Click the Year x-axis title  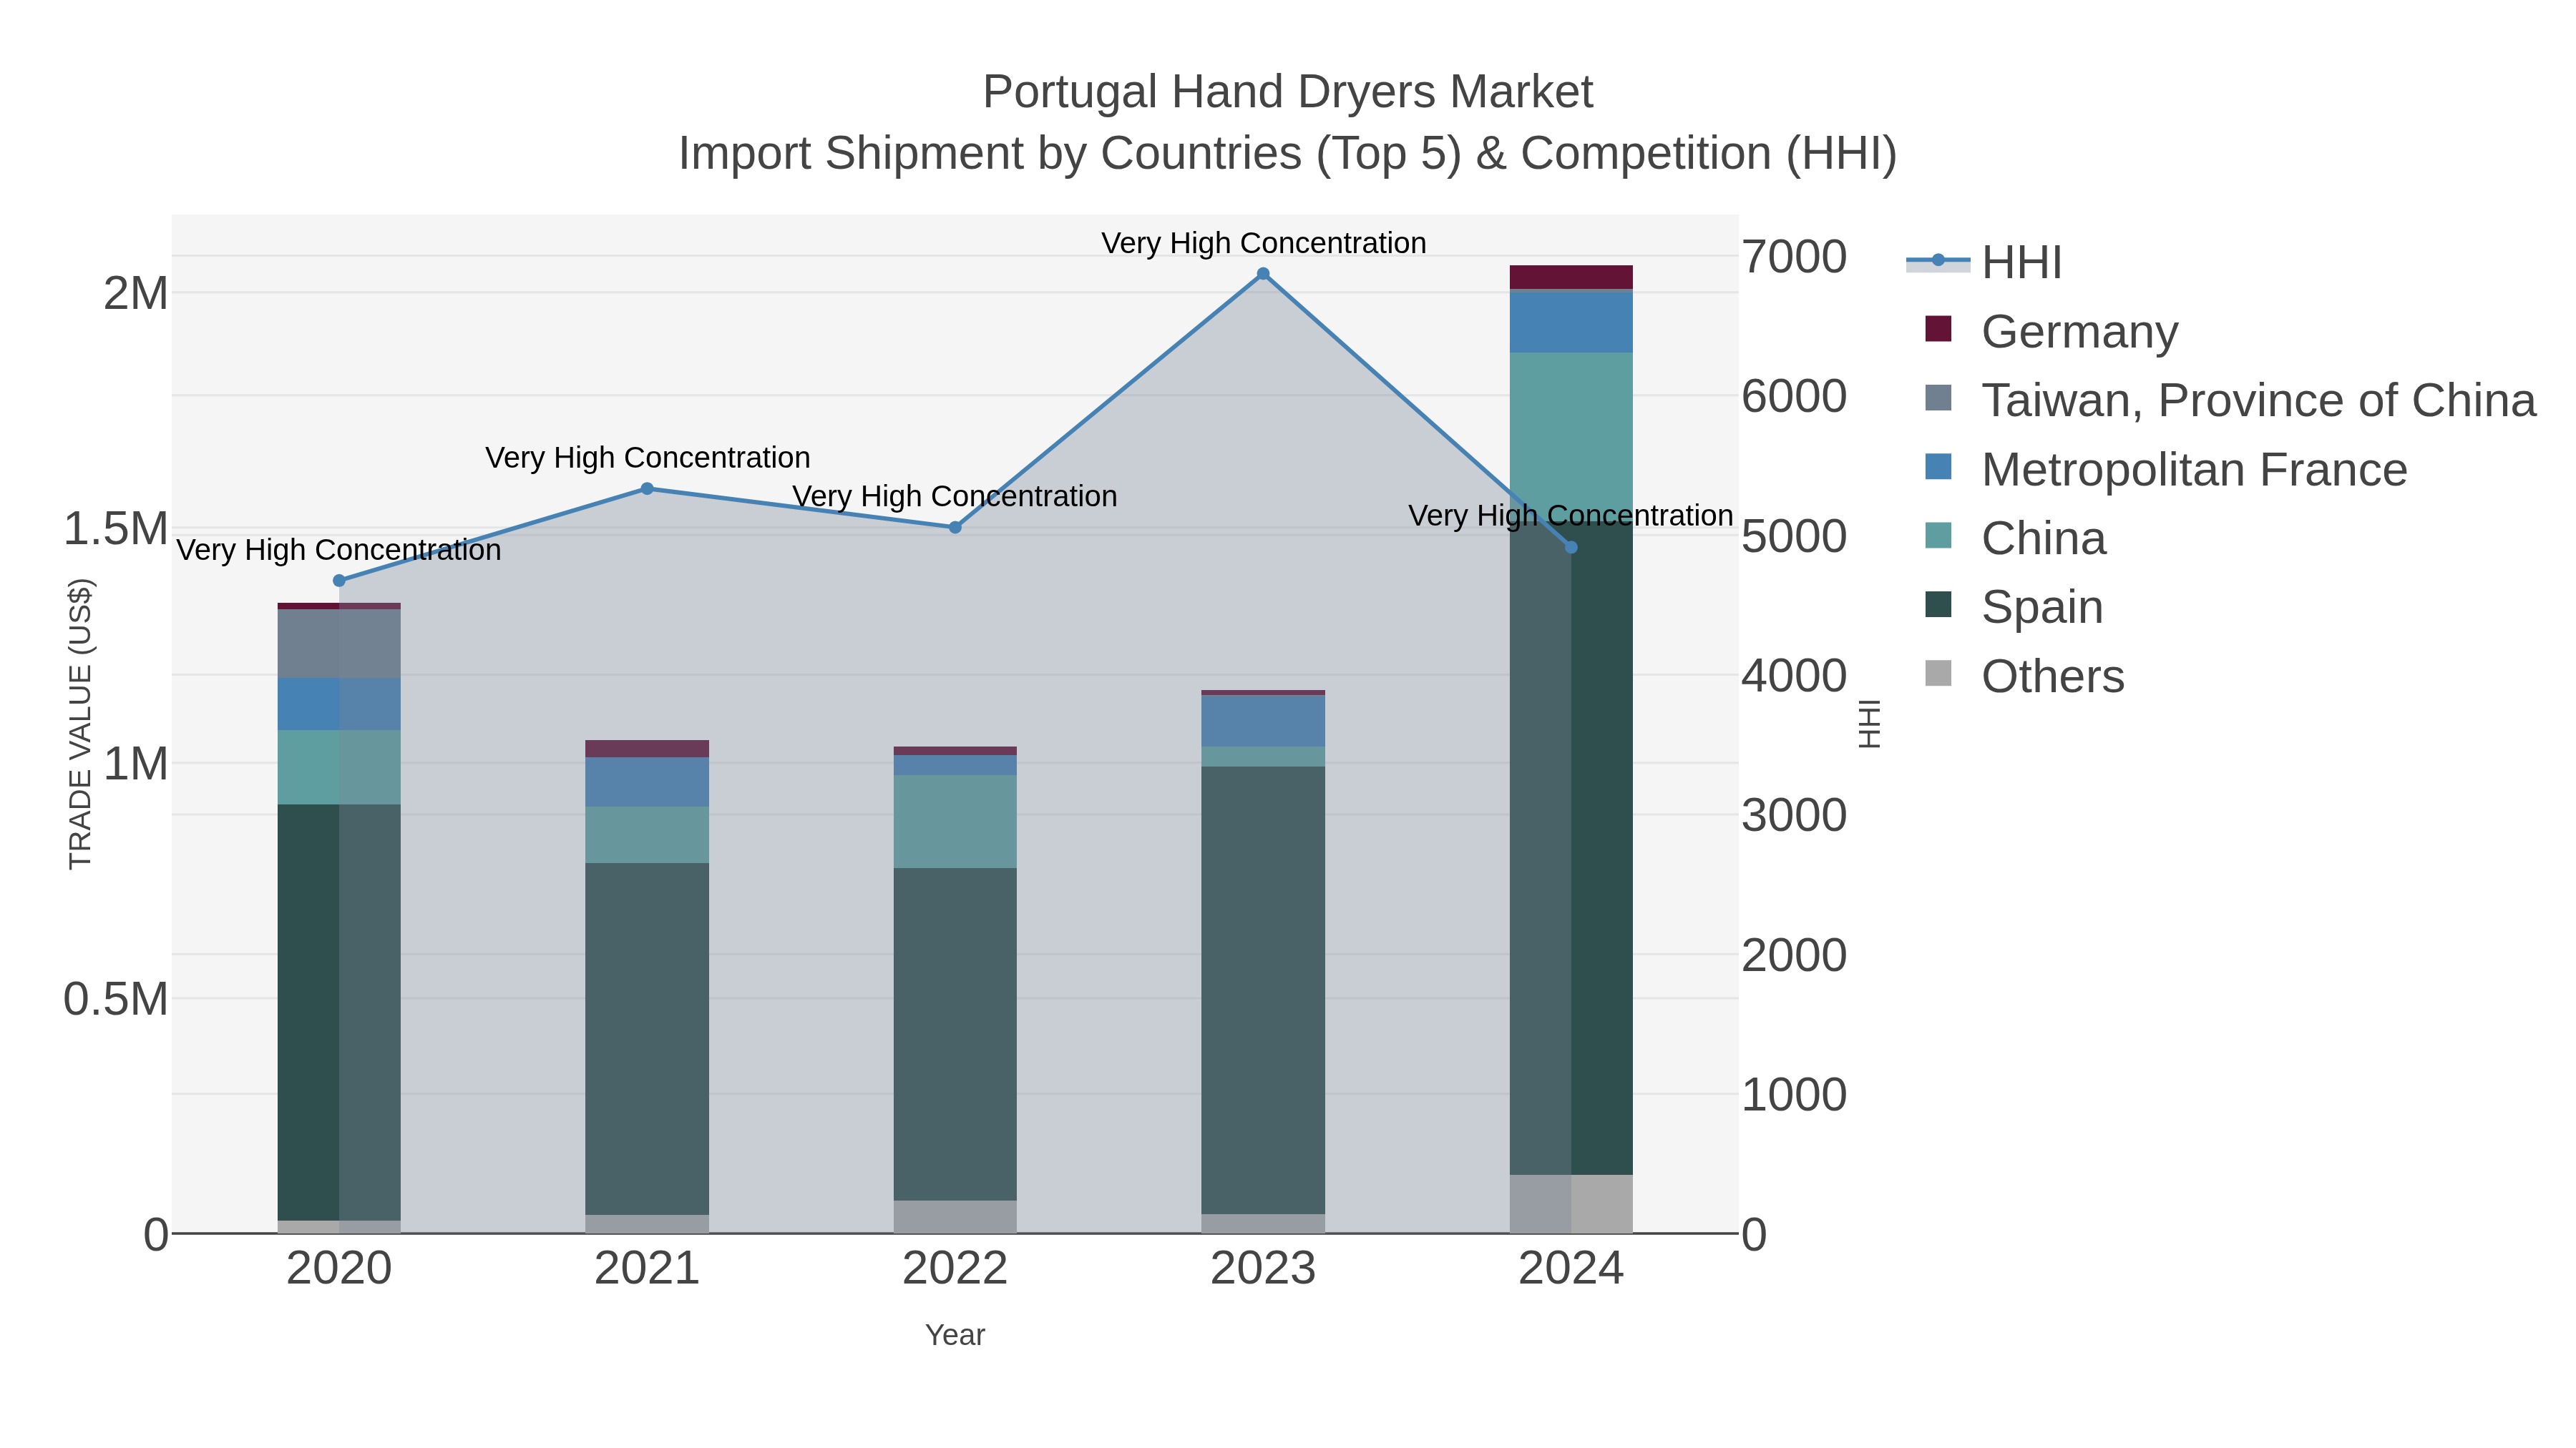(x=955, y=1335)
